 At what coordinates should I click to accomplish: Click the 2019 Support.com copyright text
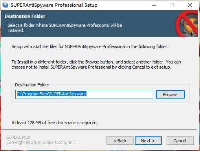point(41,142)
